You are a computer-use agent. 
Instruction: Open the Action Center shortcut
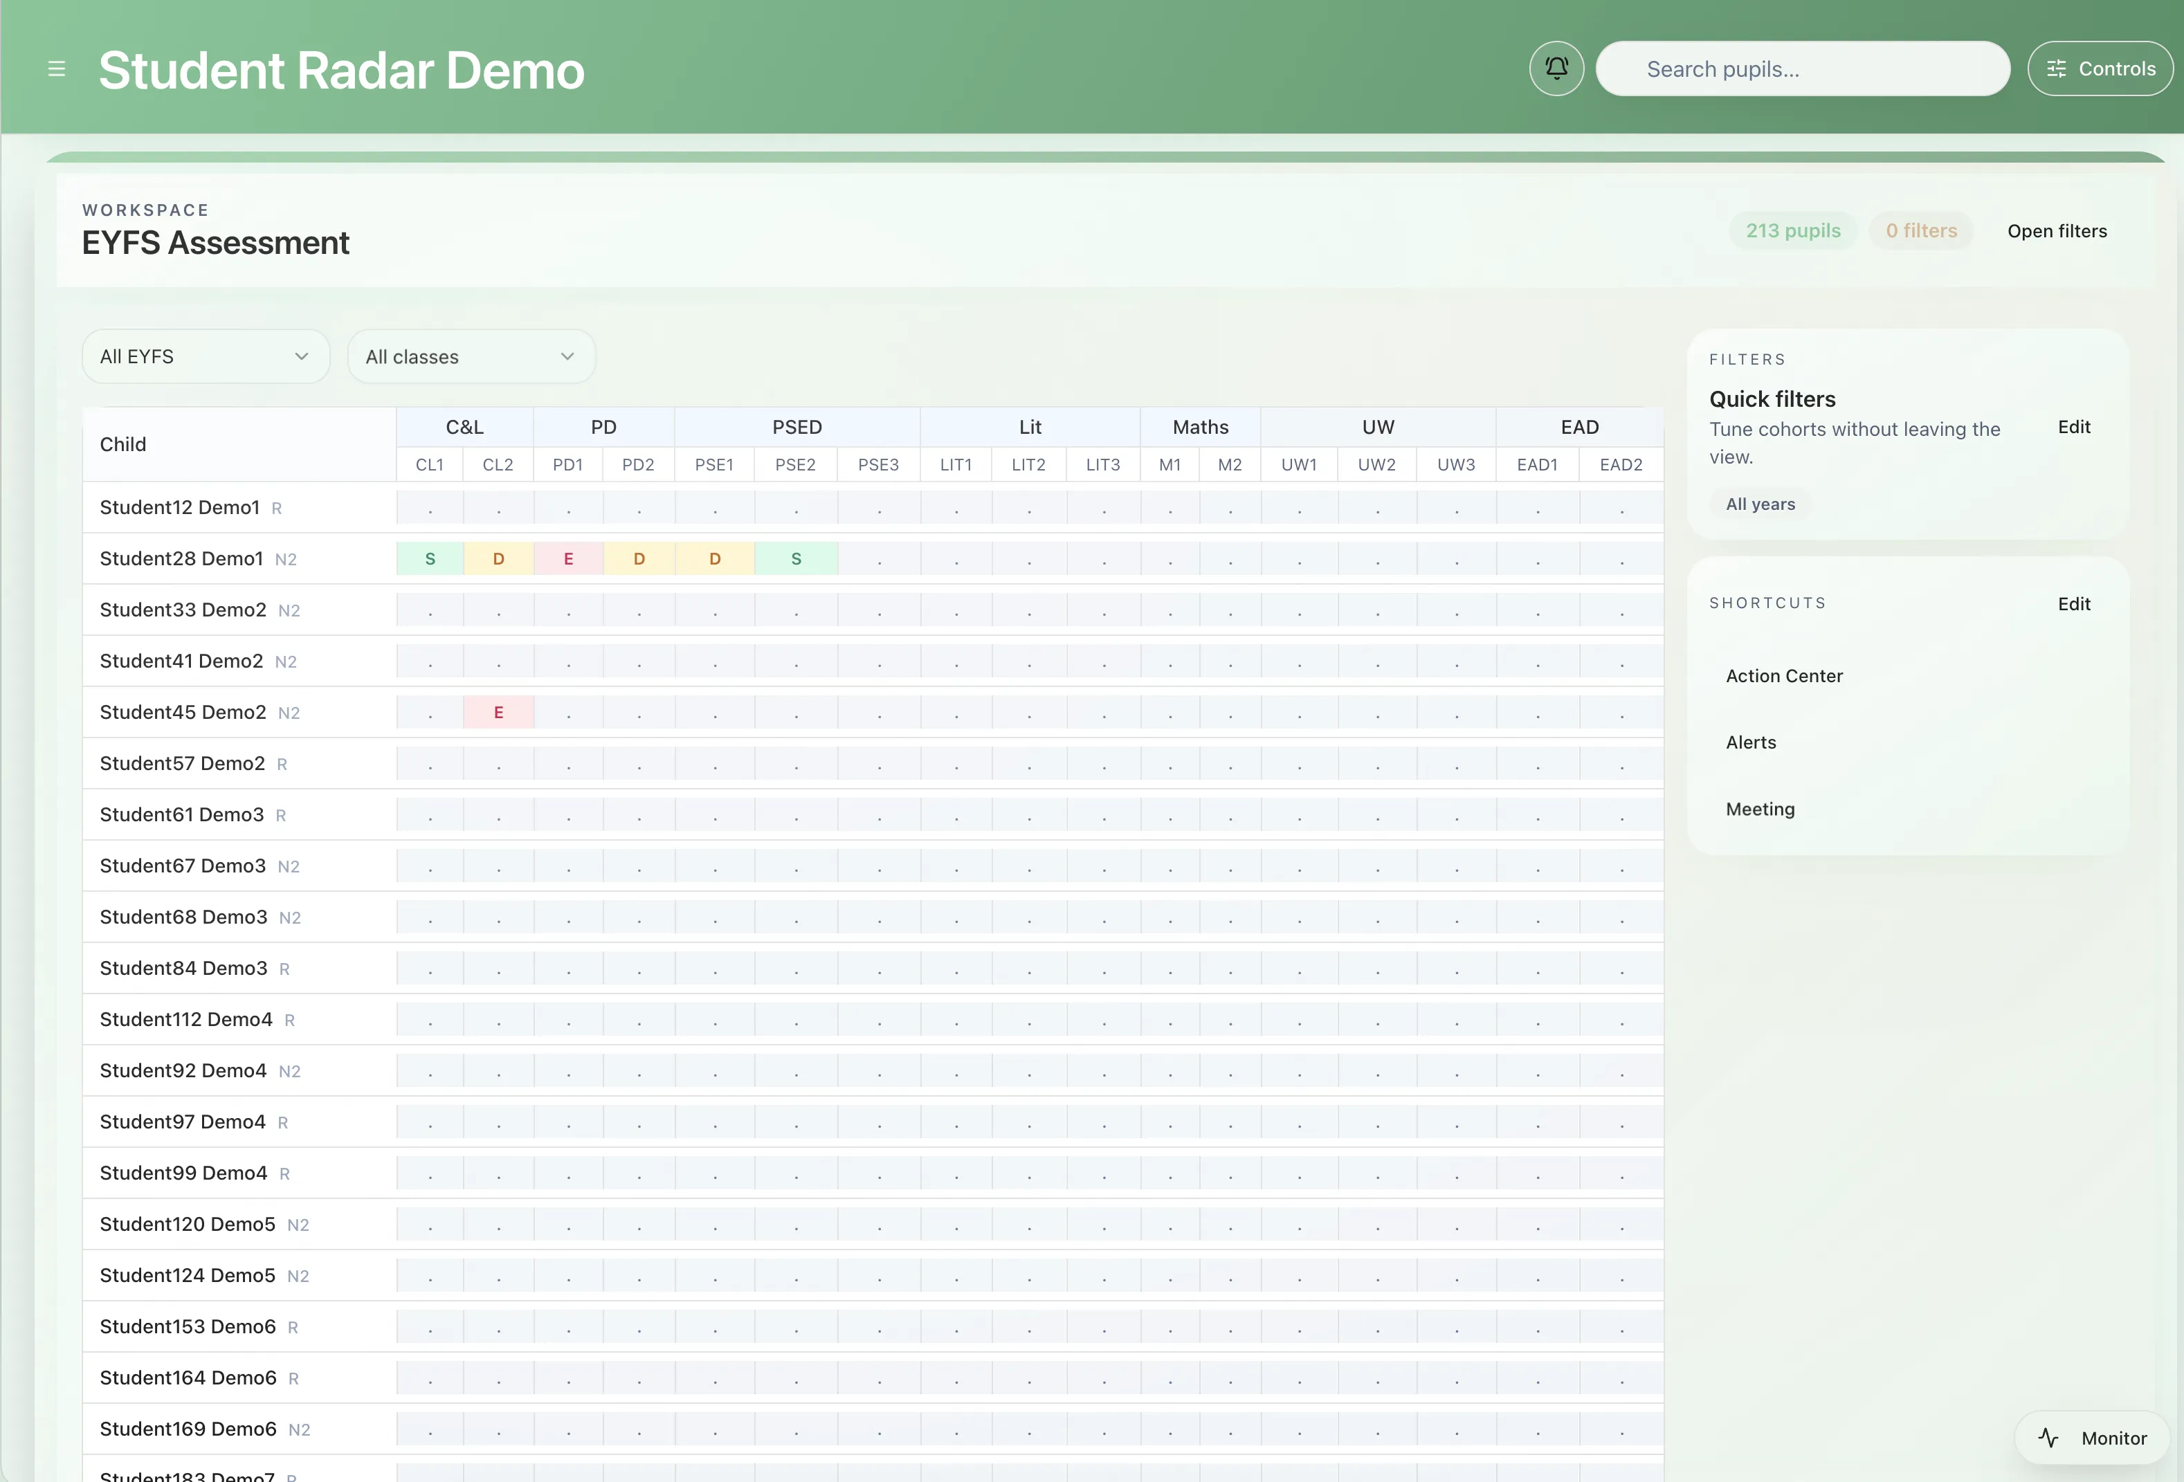[x=1783, y=676]
